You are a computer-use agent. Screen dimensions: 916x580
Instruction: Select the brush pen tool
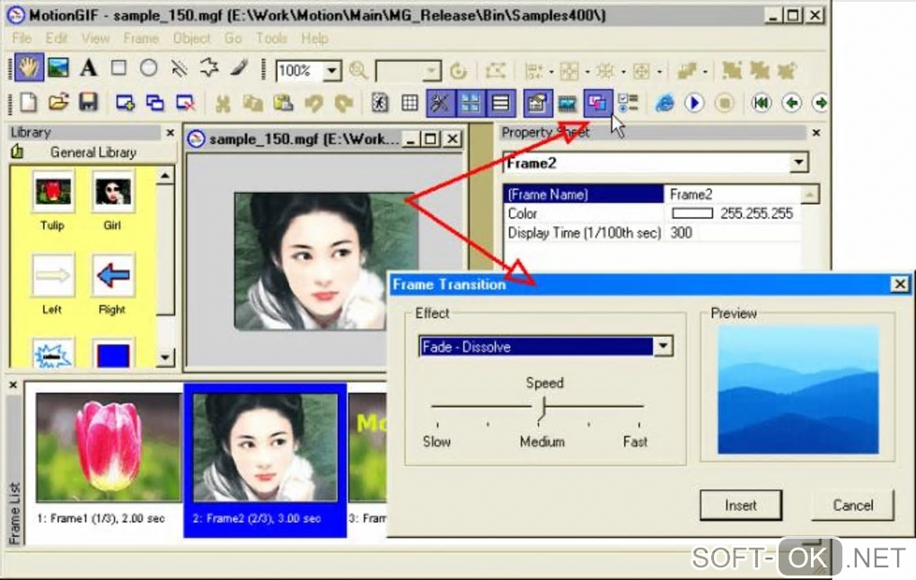(x=239, y=68)
